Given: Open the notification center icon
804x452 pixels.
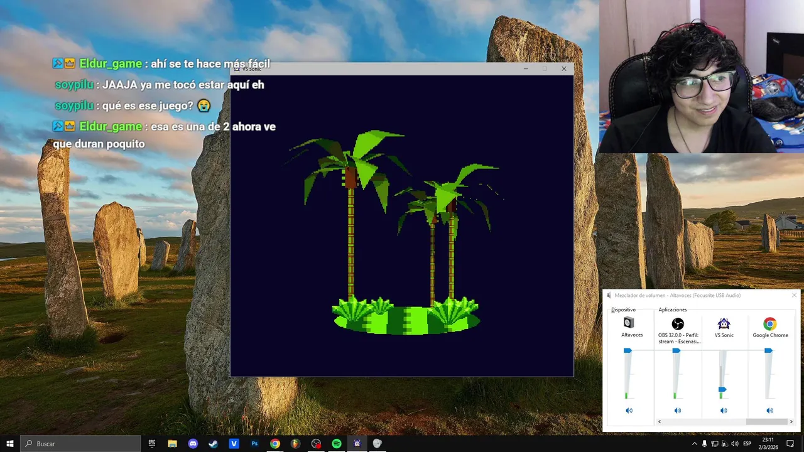Looking at the screenshot, I should pos(791,444).
